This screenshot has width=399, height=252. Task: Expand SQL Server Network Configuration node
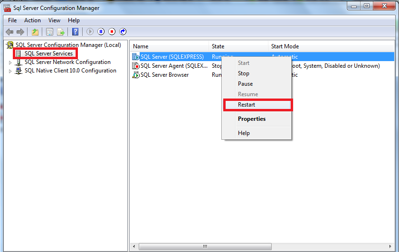10,63
